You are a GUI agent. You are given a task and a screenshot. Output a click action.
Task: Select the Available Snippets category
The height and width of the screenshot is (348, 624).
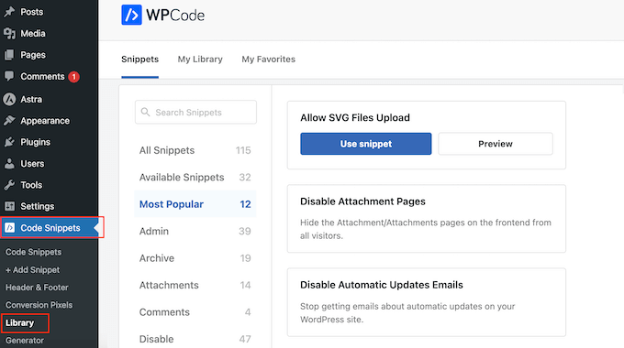[195, 177]
